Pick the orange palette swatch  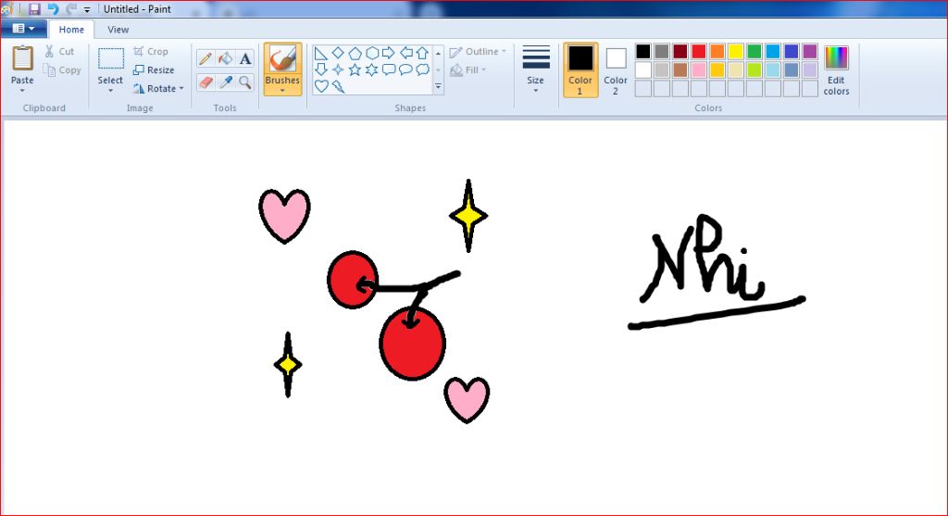coord(717,52)
